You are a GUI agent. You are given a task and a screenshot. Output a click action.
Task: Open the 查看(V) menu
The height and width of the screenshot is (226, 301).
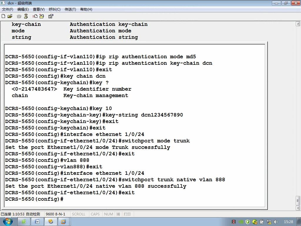39,9
